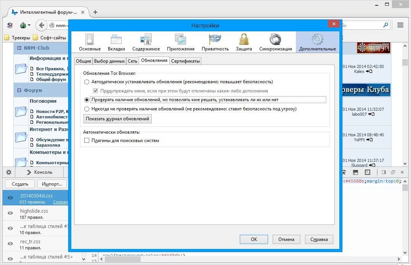Image resolution: width=411 pixels, height=265 pixels.
Task: Switch to the Сертификаты sub-tab
Action: click(x=185, y=61)
